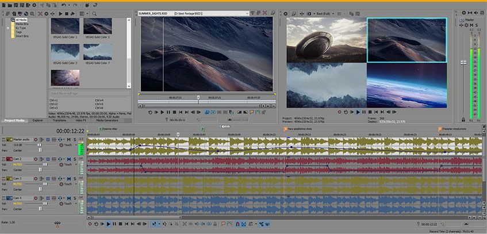
Task: Click the Master audio volume slider
Action: 40,145
